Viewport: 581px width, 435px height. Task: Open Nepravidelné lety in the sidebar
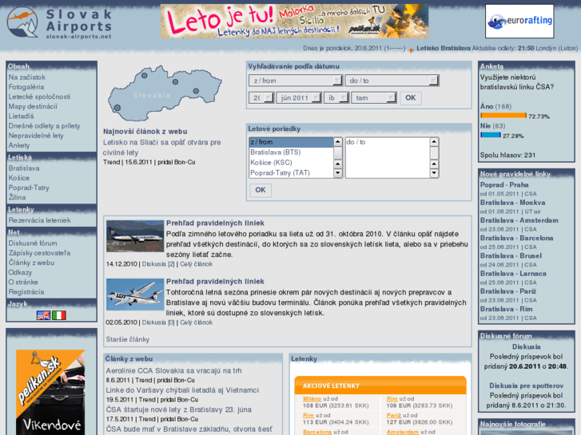[x=36, y=136]
